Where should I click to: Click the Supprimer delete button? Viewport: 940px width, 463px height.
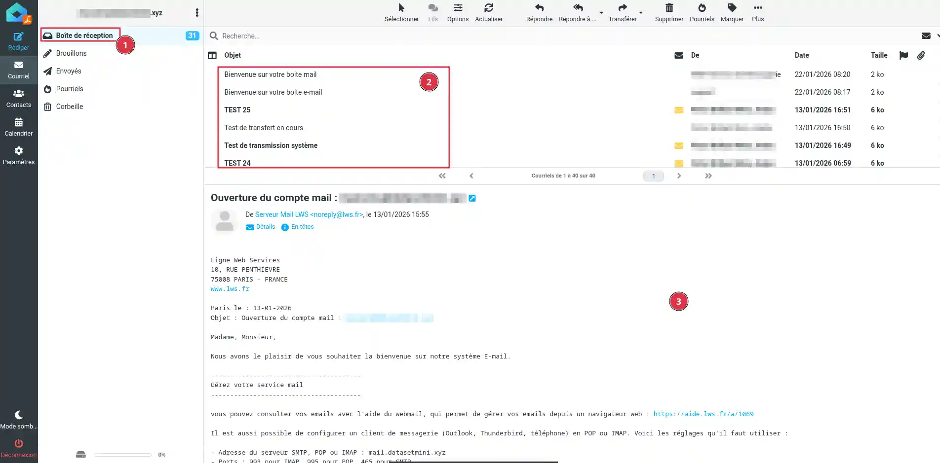(669, 13)
